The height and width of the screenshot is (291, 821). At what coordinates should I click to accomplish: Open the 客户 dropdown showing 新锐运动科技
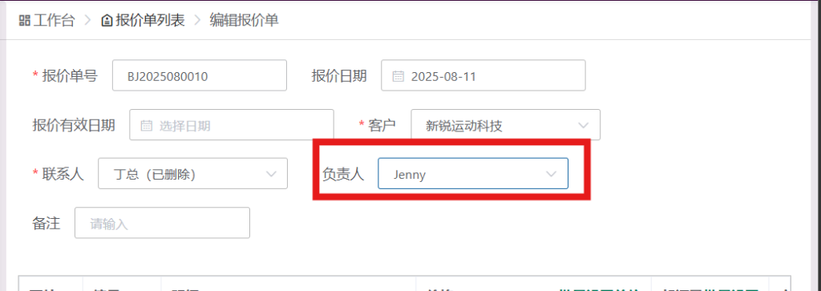(x=506, y=125)
